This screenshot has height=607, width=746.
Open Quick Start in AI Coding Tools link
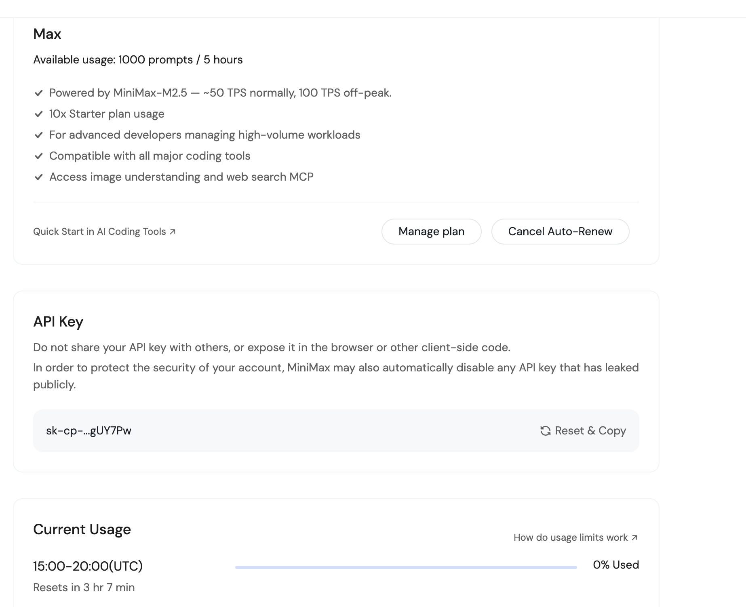tap(99, 232)
